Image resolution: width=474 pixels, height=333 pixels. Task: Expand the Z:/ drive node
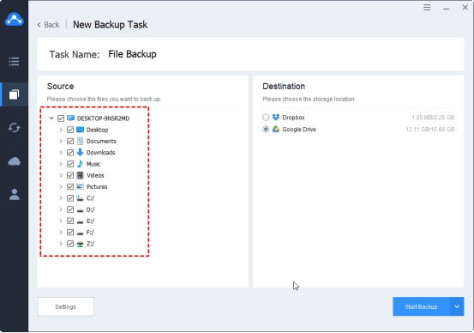[61, 244]
